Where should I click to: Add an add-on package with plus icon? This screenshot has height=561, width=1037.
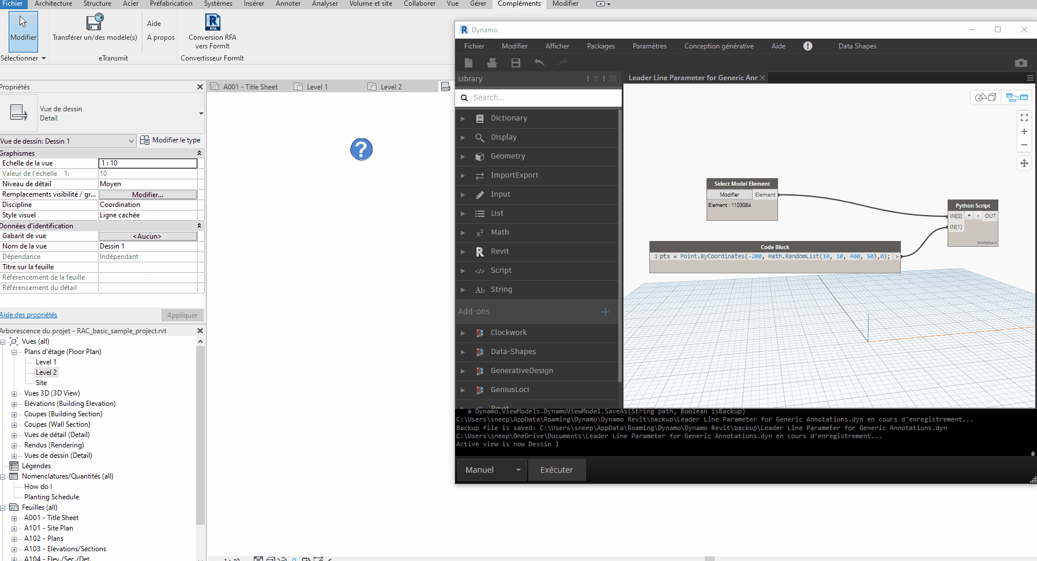click(606, 312)
